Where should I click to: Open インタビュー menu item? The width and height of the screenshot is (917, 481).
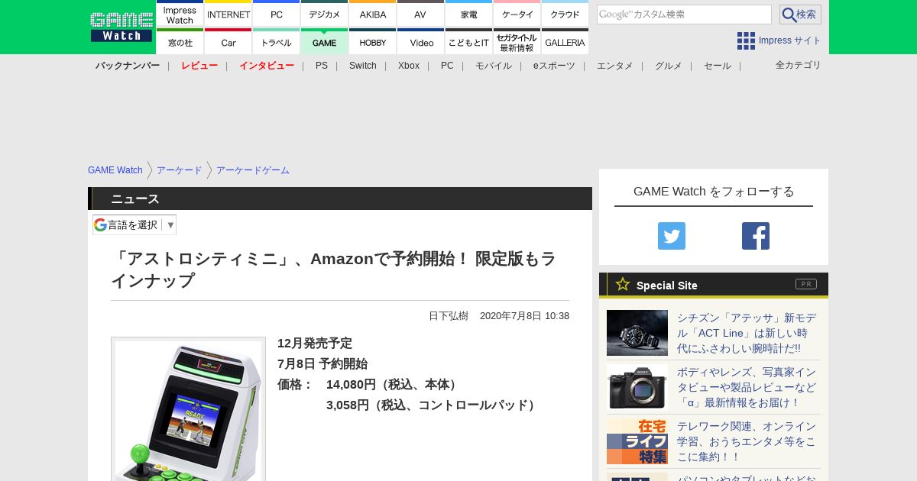coord(267,66)
